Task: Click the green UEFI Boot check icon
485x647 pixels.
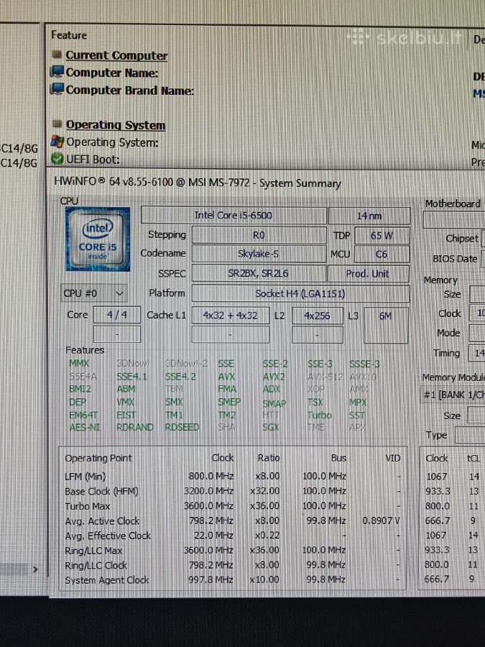Action: 57,159
